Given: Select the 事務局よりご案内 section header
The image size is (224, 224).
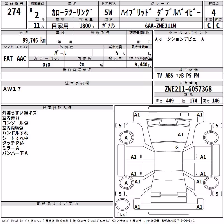Looking at the screenshot, I should pyautogui.click(x=57, y=204).
